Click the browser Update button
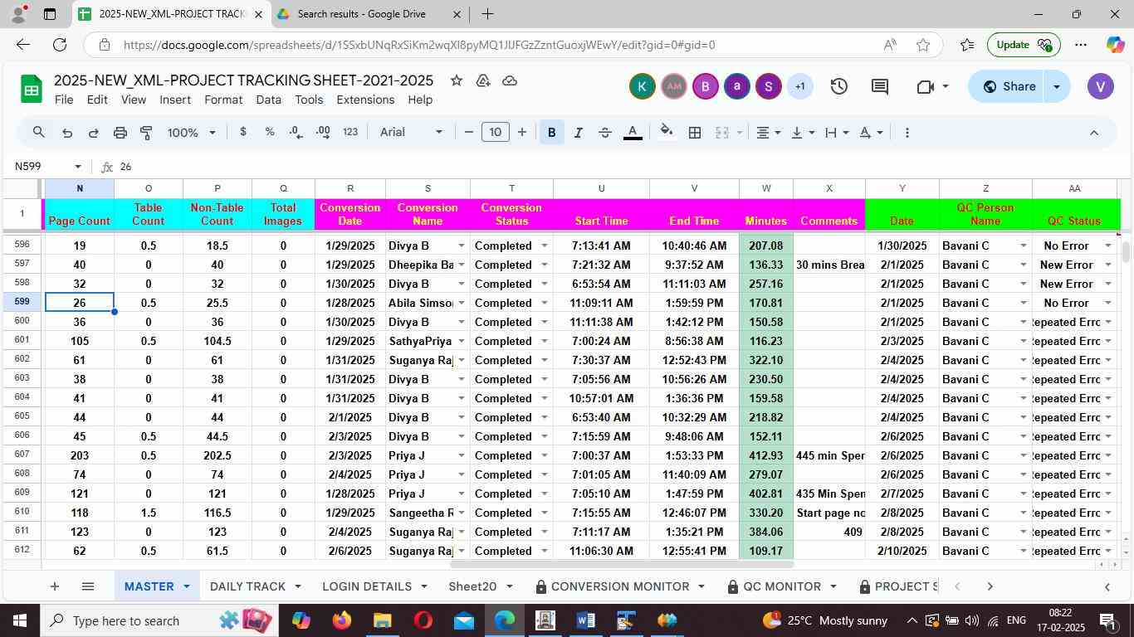The height and width of the screenshot is (637, 1134). (1024, 45)
